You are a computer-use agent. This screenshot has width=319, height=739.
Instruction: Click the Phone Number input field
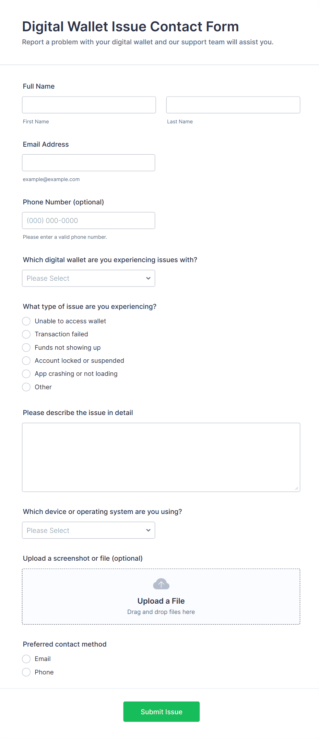click(x=88, y=221)
